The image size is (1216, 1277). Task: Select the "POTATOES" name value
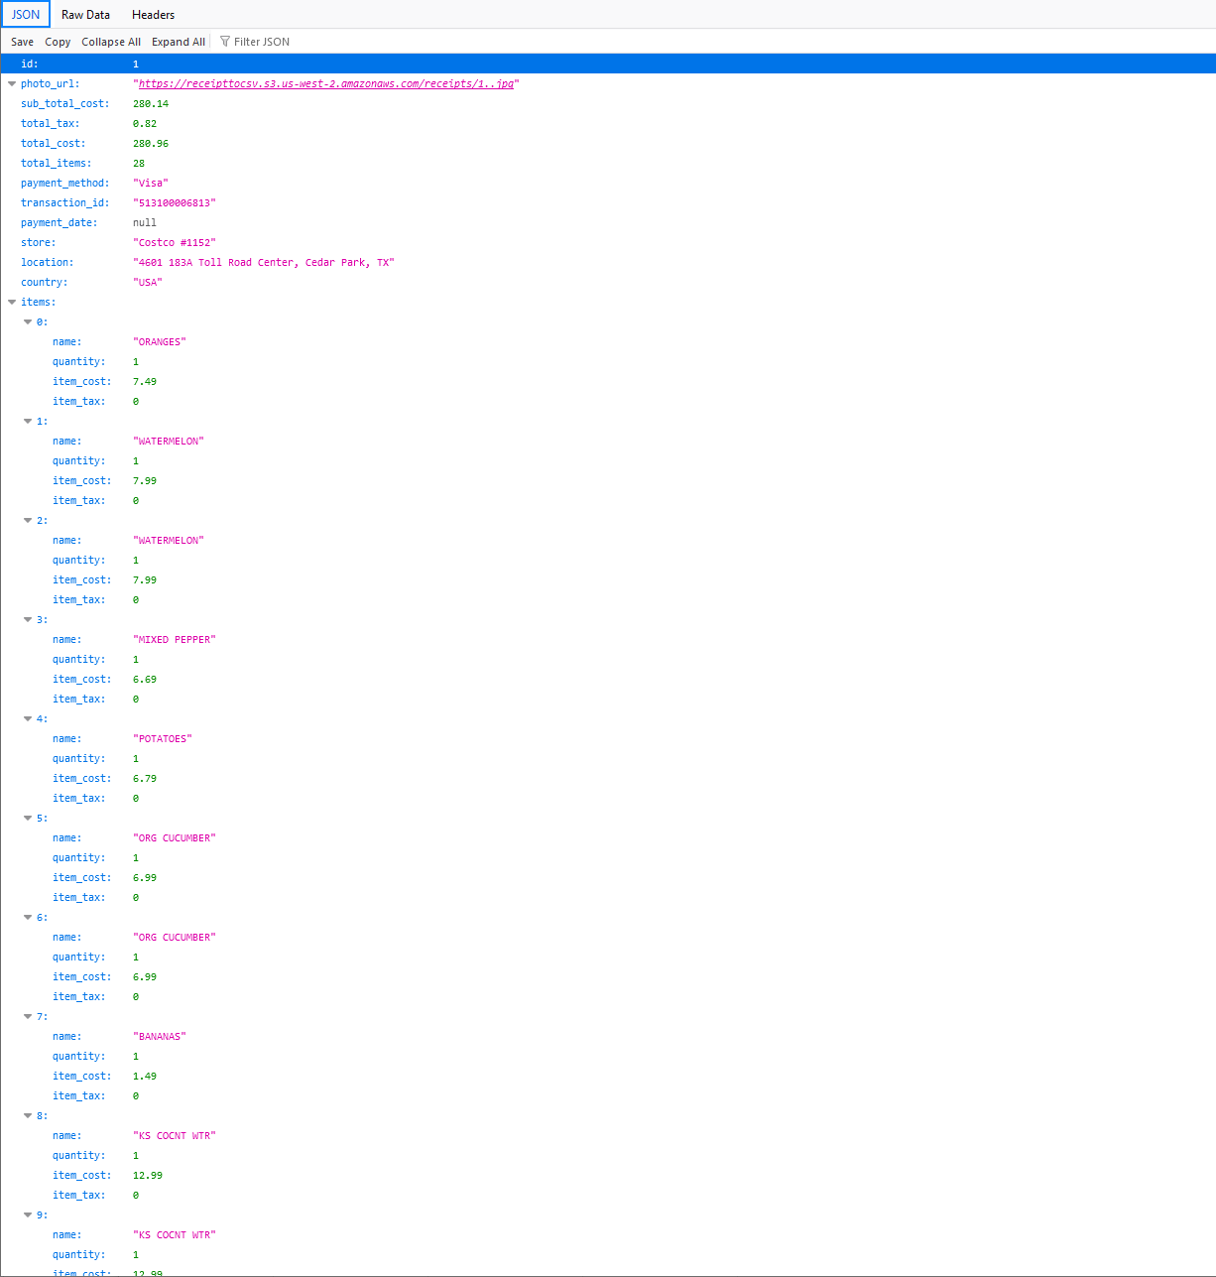(163, 739)
